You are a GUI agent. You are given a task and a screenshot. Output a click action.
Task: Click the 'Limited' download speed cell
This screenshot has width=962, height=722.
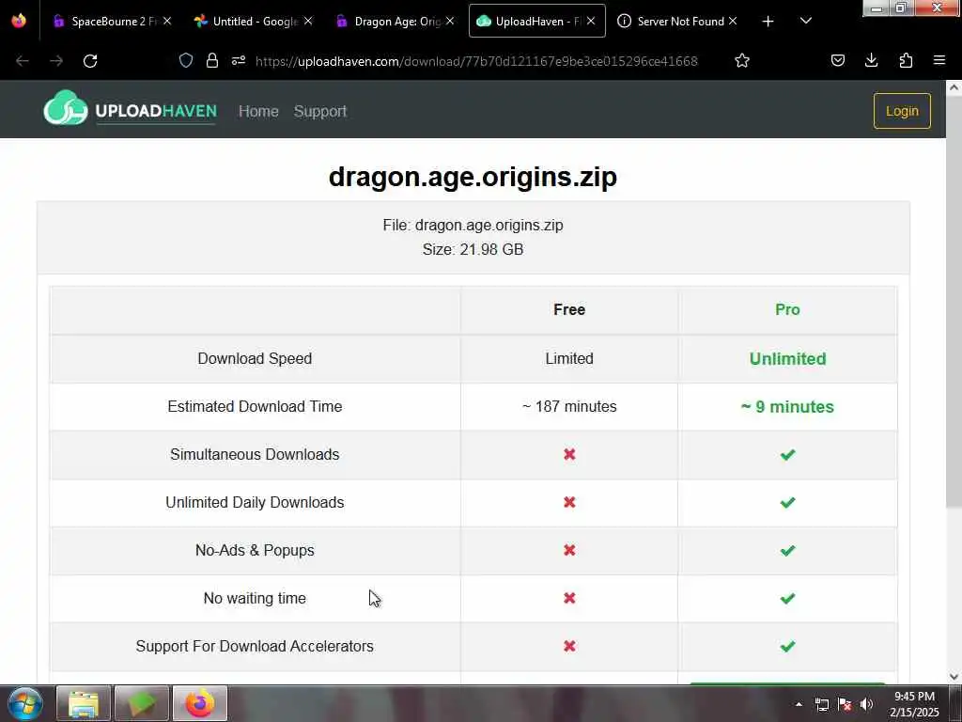[x=569, y=358]
